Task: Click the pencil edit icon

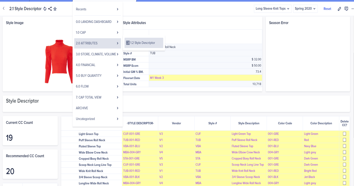Action: [x=339, y=9]
